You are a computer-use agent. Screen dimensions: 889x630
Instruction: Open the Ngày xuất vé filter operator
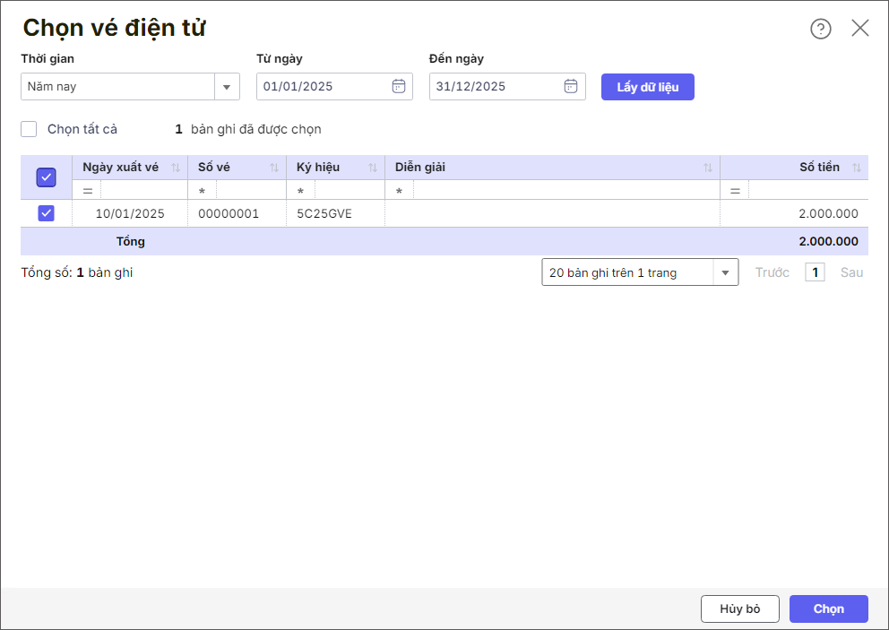tap(88, 191)
